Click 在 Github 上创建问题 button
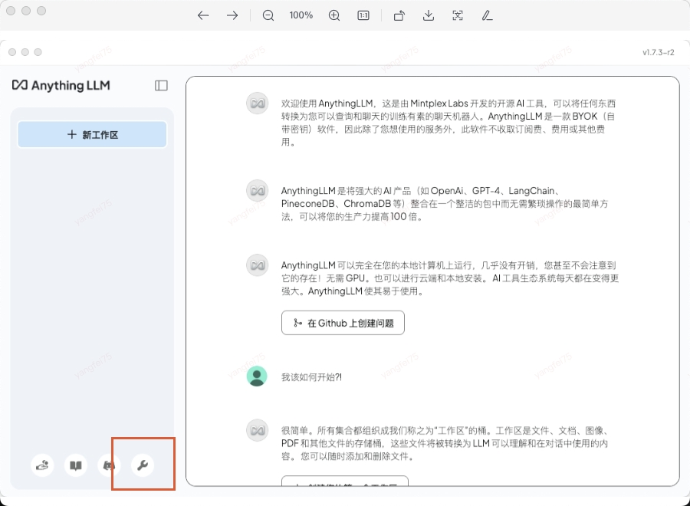This screenshot has height=506, width=690. (x=343, y=323)
